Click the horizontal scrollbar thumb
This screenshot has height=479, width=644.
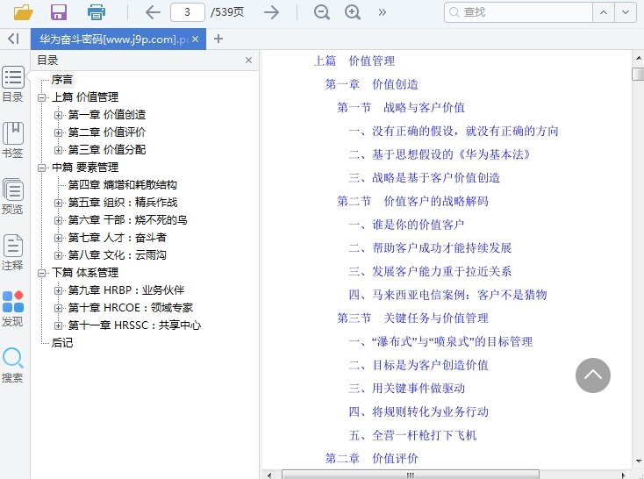[x=411, y=475]
